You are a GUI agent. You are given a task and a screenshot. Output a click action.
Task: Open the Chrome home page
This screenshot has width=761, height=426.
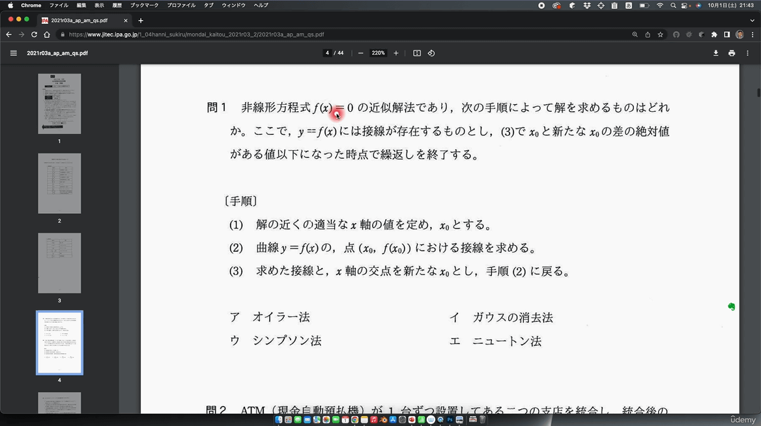click(x=47, y=34)
